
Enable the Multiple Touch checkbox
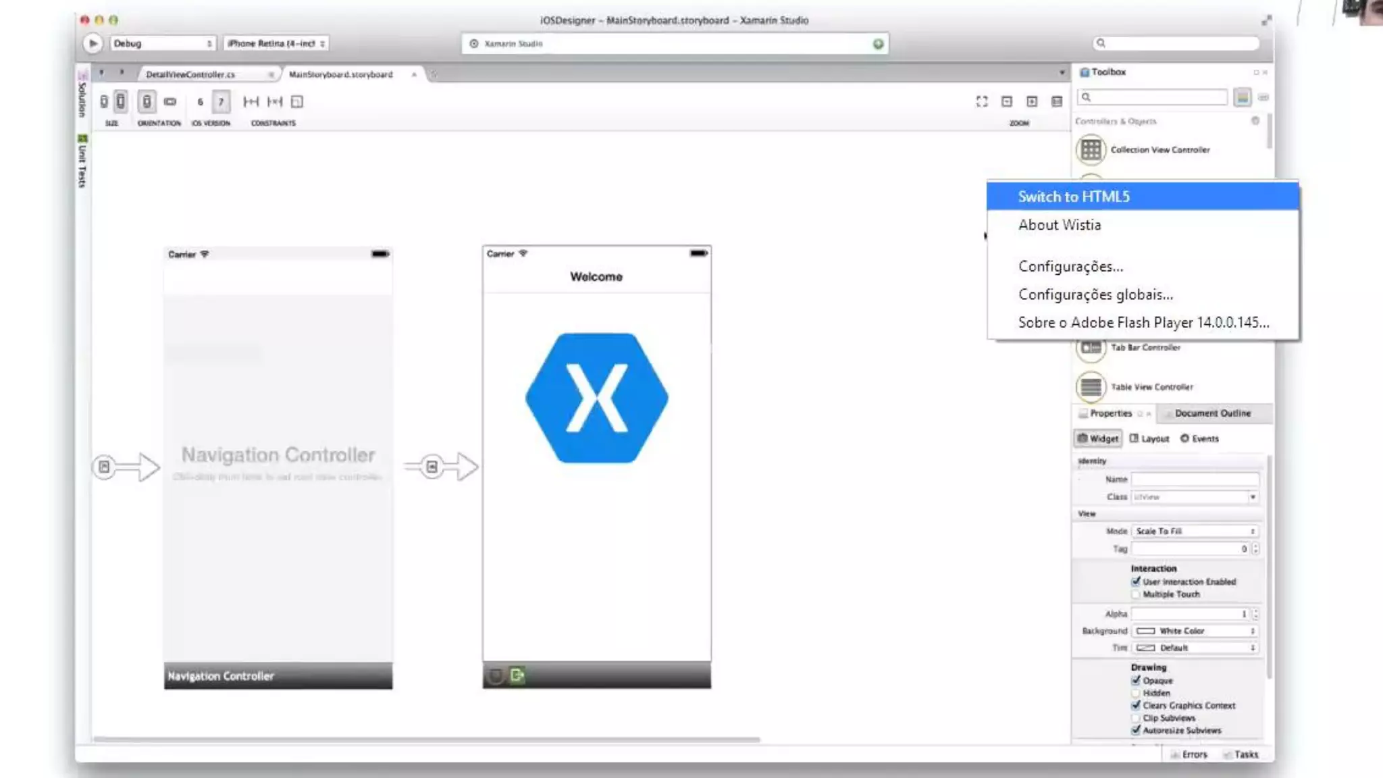(1136, 594)
